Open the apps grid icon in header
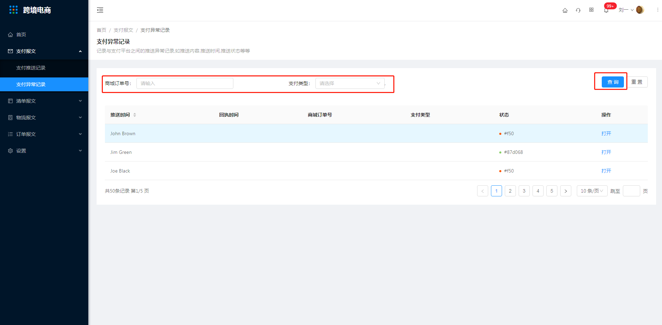Image resolution: width=662 pixels, height=325 pixels. (x=591, y=10)
